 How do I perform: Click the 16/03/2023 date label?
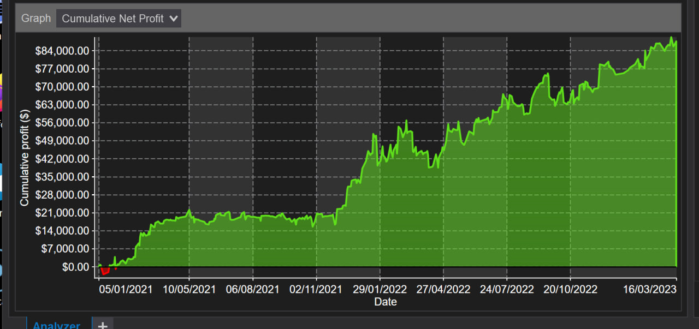650,289
